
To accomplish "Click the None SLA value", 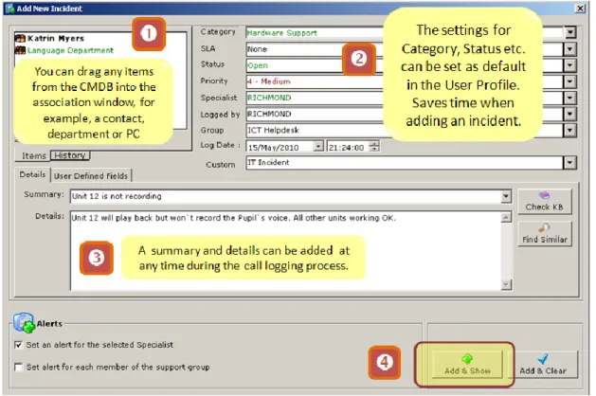I will (x=258, y=49).
